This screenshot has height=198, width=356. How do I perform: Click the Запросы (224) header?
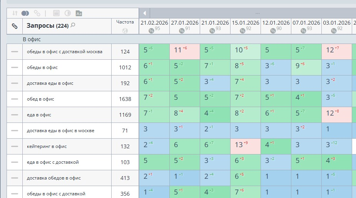pos(47,26)
